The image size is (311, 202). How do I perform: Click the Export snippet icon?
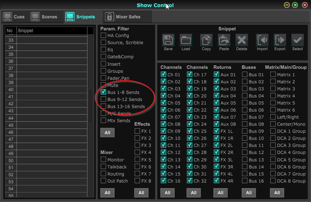coord(280,40)
